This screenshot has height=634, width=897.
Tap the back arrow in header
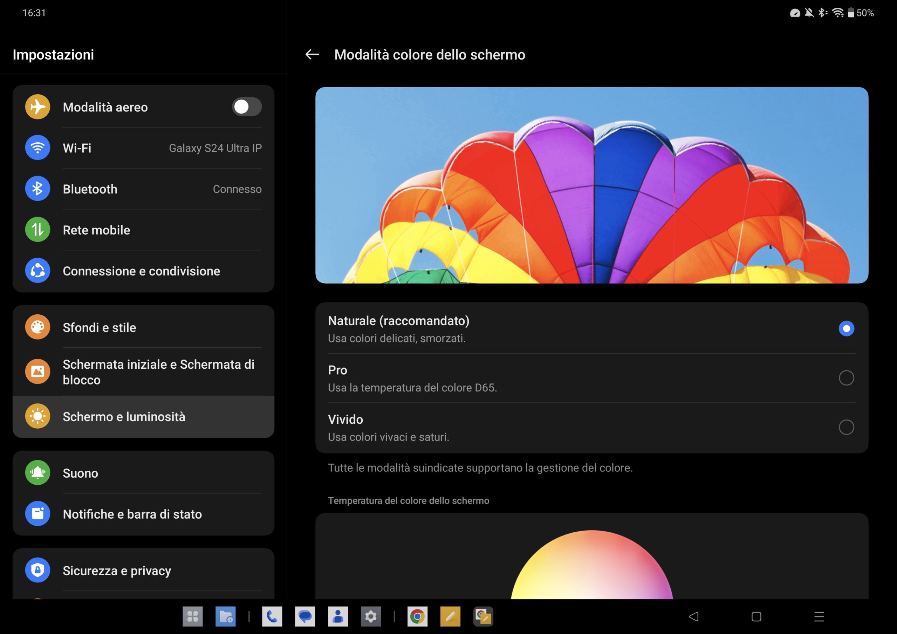312,54
